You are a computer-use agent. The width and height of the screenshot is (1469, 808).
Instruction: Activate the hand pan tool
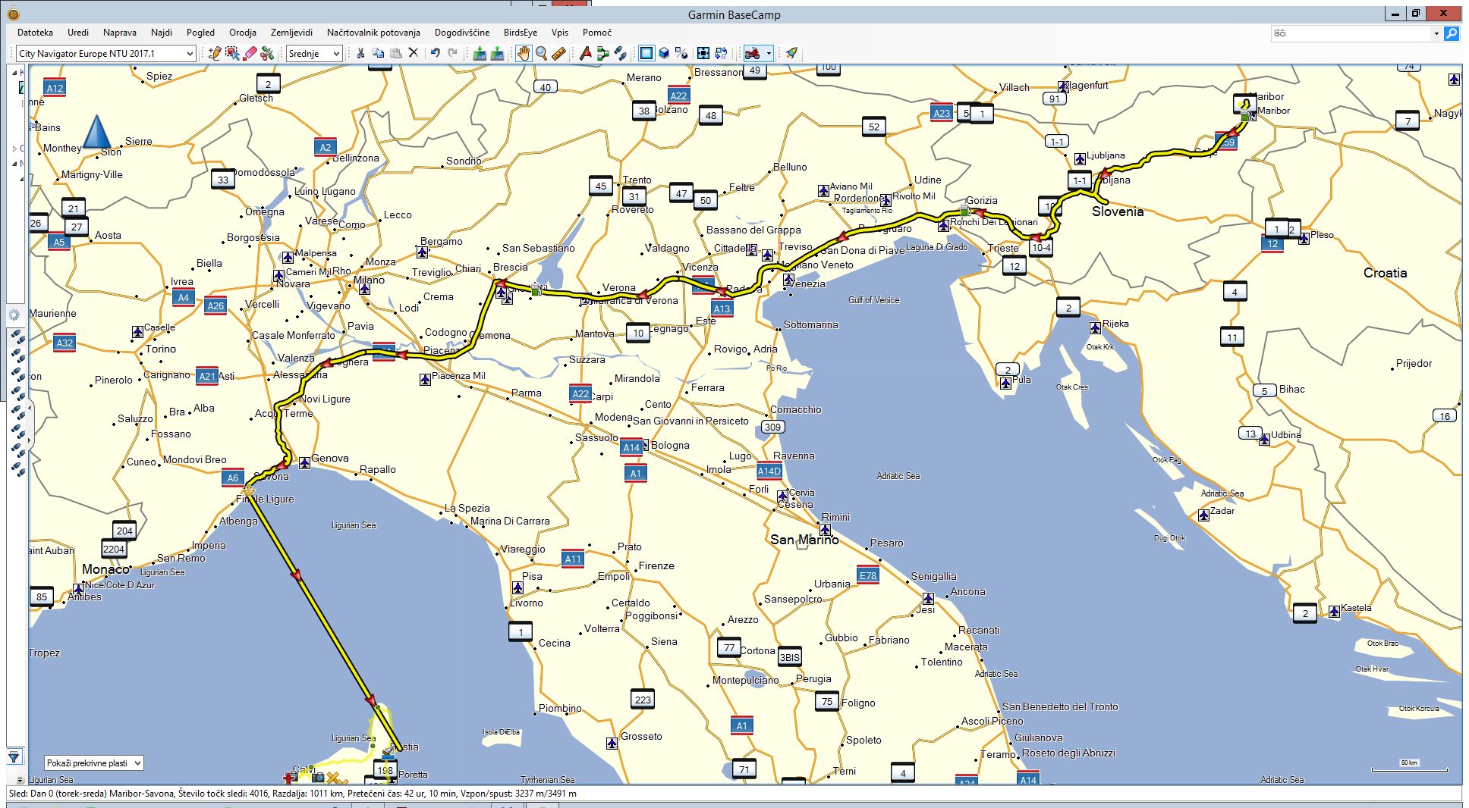pyautogui.click(x=524, y=53)
